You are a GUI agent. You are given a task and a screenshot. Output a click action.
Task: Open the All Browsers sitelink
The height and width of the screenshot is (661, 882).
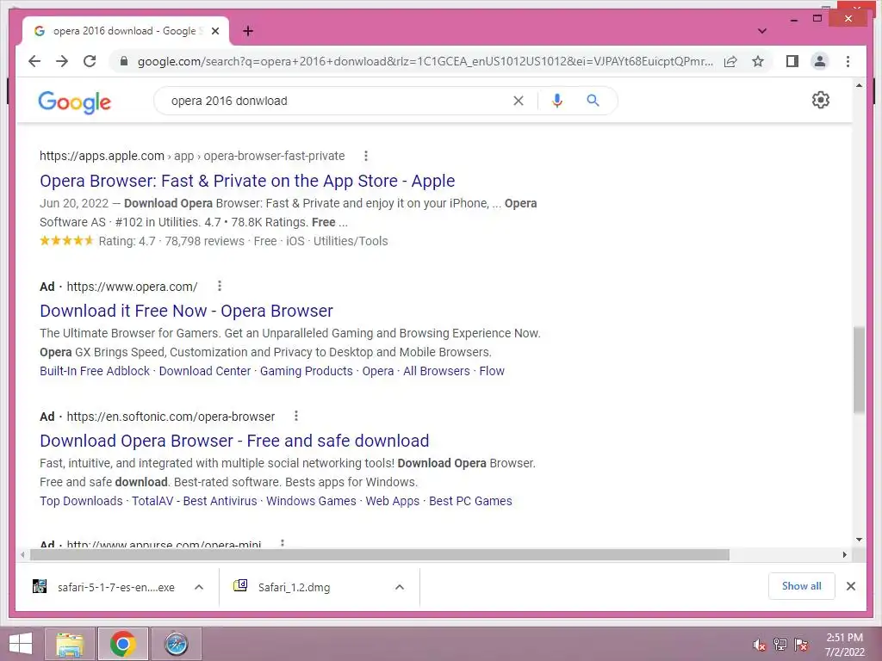436,371
